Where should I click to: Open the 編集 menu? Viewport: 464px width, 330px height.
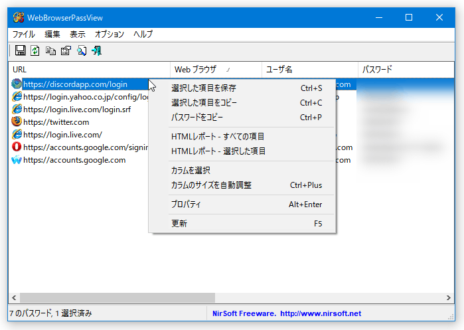52,35
